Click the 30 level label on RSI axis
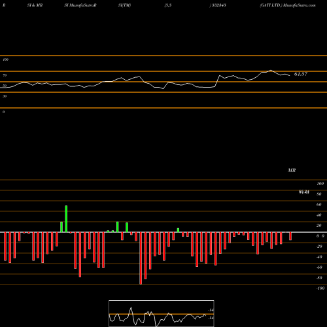The height and width of the screenshot is (327, 327). (5, 96)
